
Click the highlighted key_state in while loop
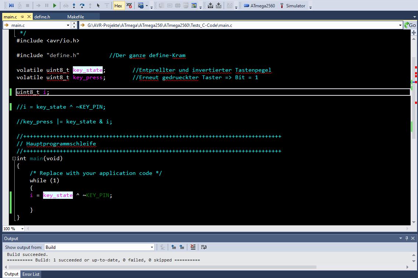58,195
